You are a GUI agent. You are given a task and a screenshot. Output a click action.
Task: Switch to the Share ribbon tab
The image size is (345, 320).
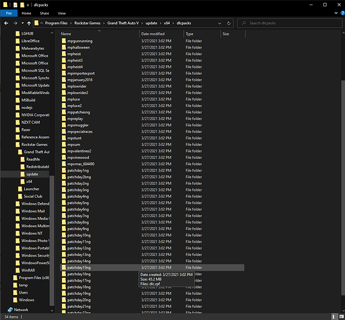(x=44, y=13)
